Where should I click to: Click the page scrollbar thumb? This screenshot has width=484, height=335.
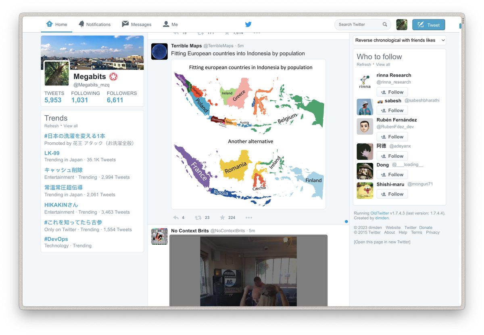[x=460, y=26]
